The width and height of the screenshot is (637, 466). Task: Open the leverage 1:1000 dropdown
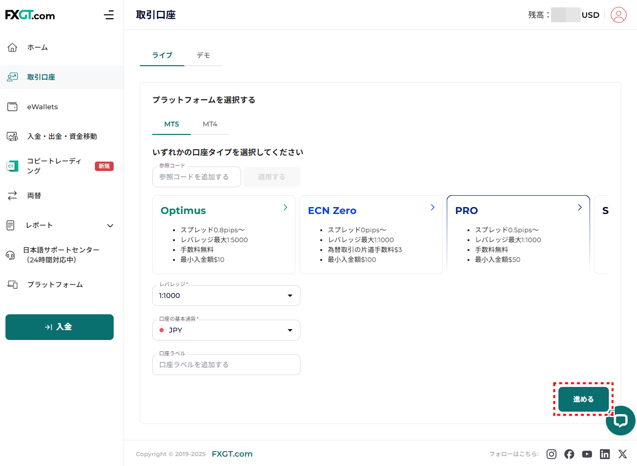[x=226, y=296]
